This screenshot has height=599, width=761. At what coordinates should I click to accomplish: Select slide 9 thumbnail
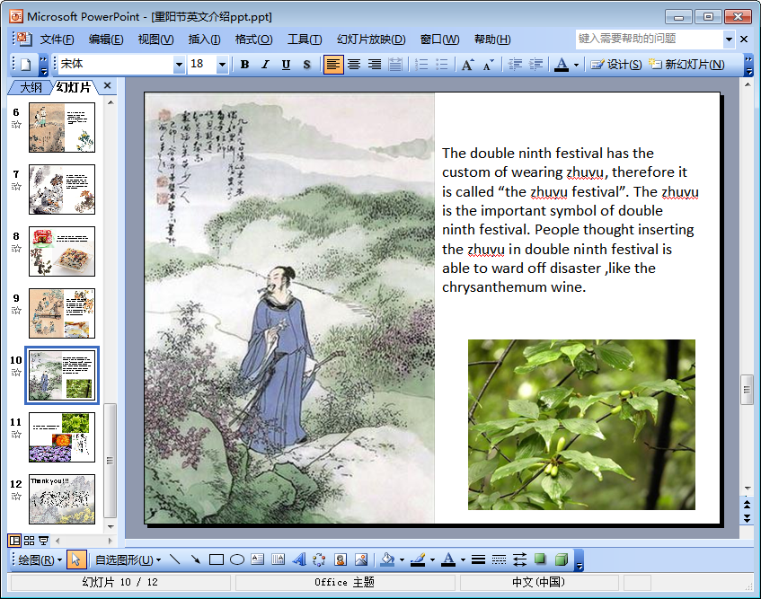pos(62,313)
